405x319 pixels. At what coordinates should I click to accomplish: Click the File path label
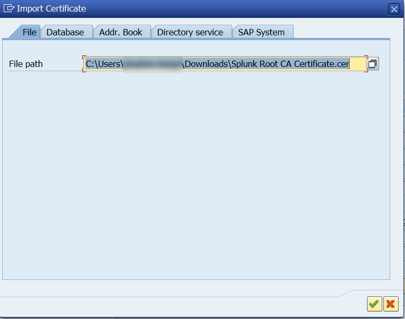pos(26,64)
